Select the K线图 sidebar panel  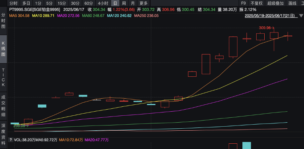point(3,49)
